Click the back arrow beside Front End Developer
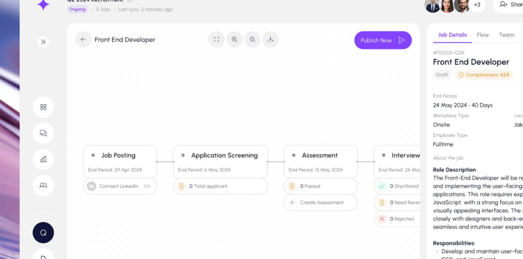Image resolution: width=523 pixels, height=259 pixels. [83, 39]
